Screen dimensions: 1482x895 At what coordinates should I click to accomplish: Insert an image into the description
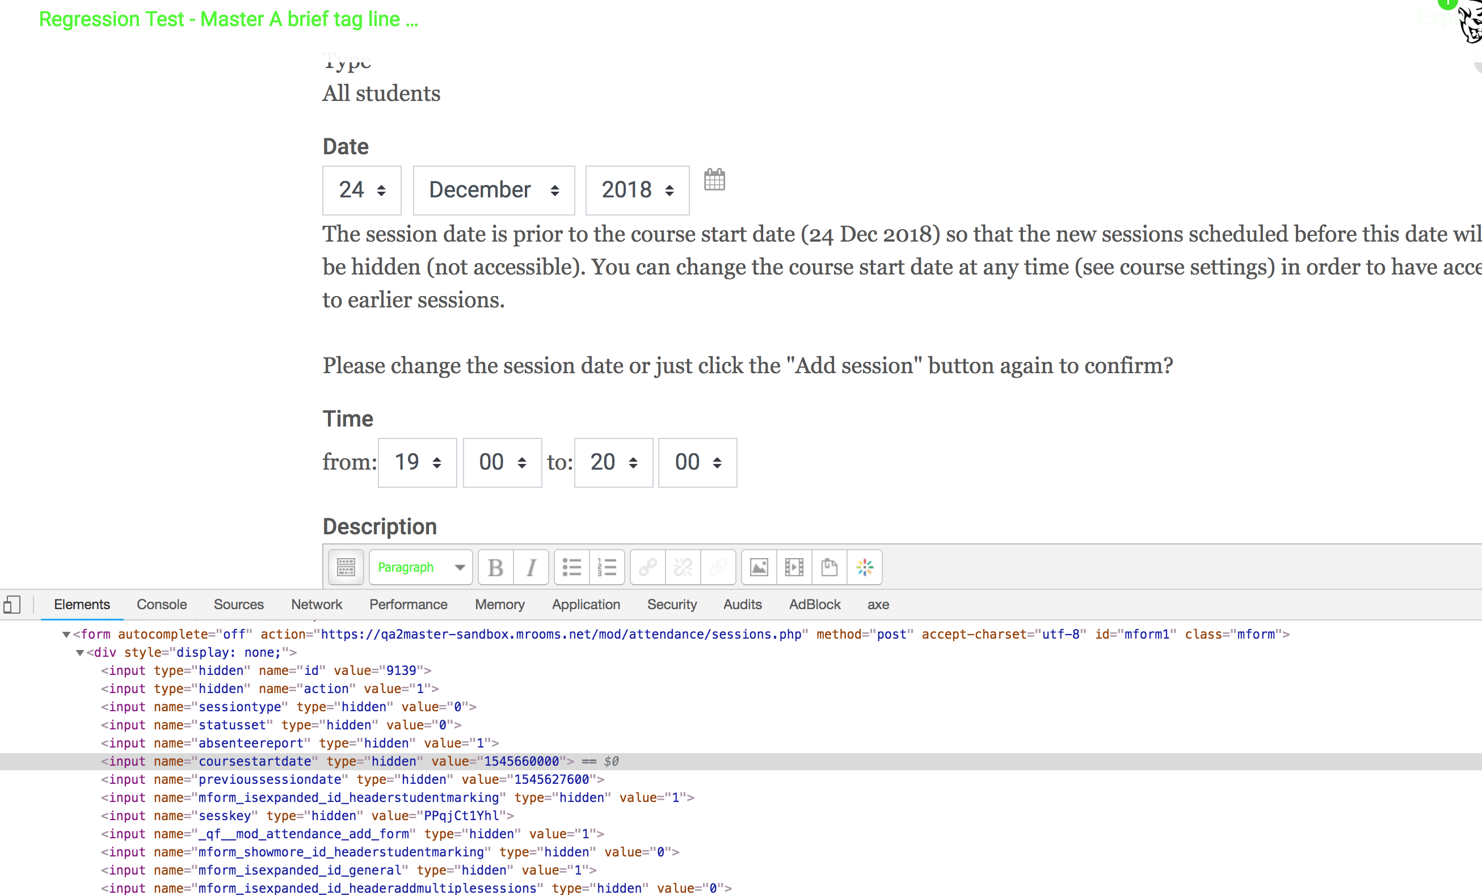click(759, 567)
